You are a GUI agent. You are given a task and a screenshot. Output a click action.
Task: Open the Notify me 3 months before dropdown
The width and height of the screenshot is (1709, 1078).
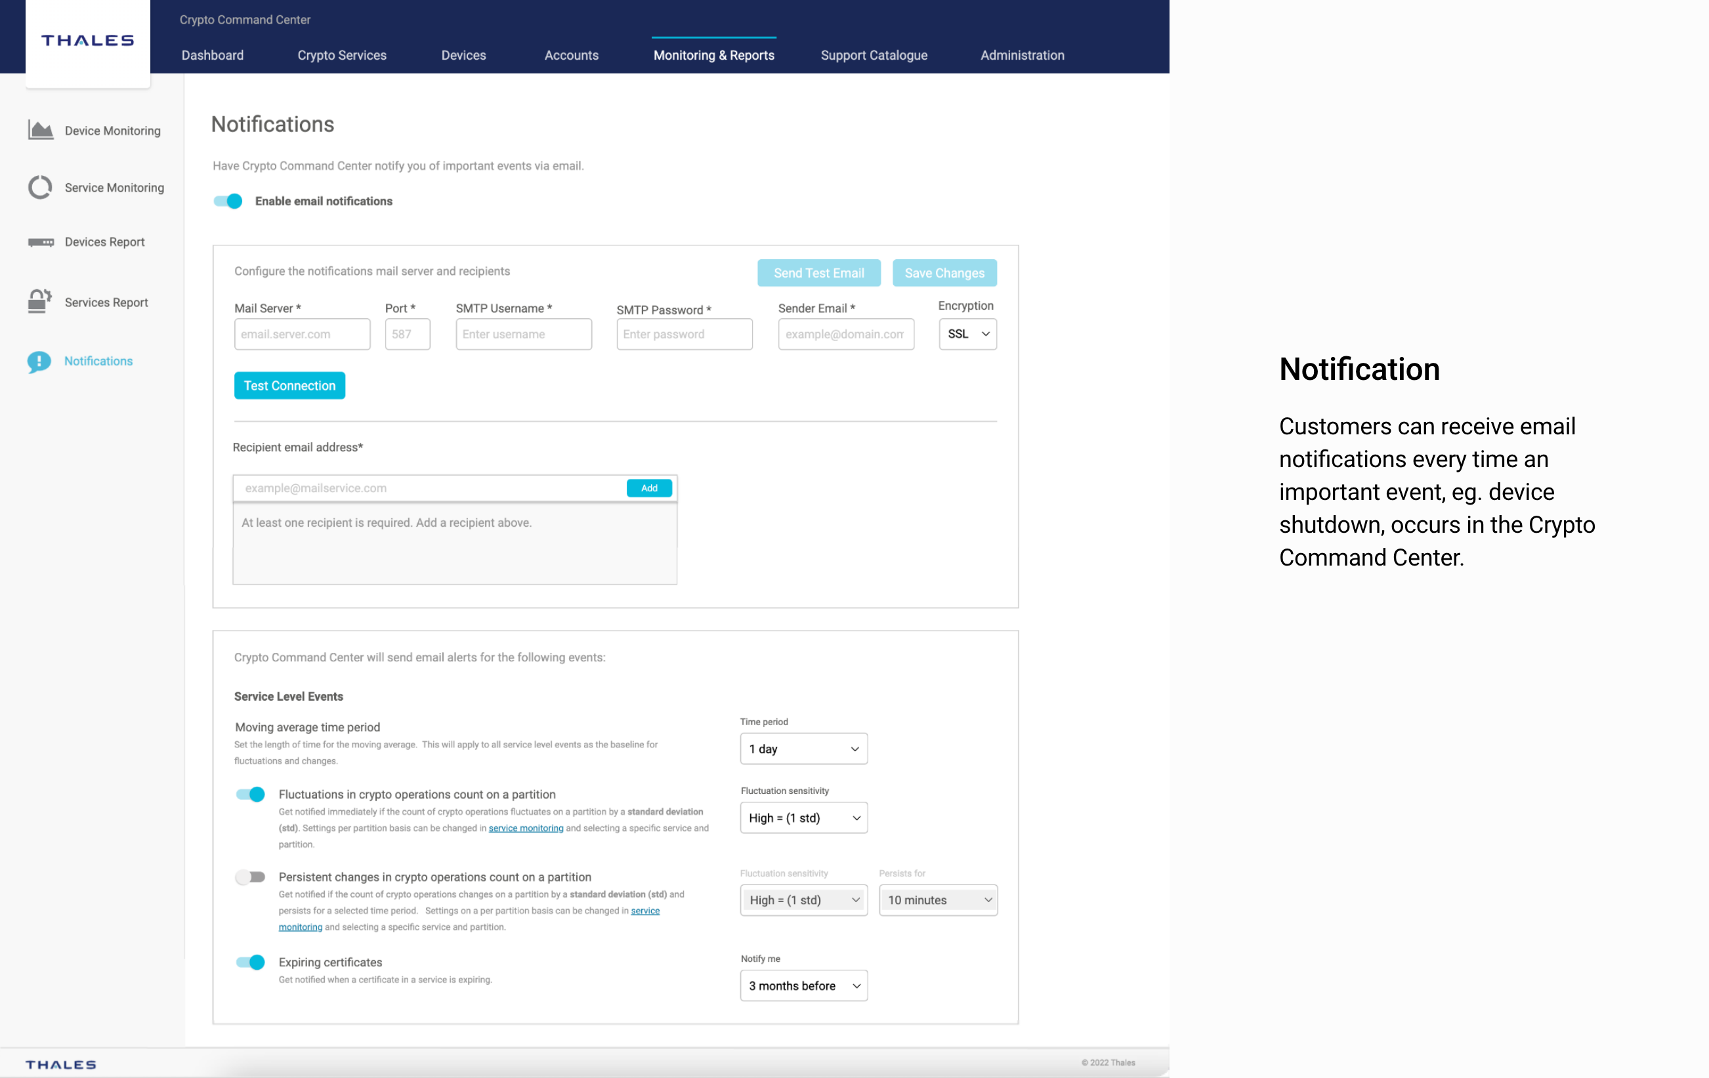tap(803, 985)
